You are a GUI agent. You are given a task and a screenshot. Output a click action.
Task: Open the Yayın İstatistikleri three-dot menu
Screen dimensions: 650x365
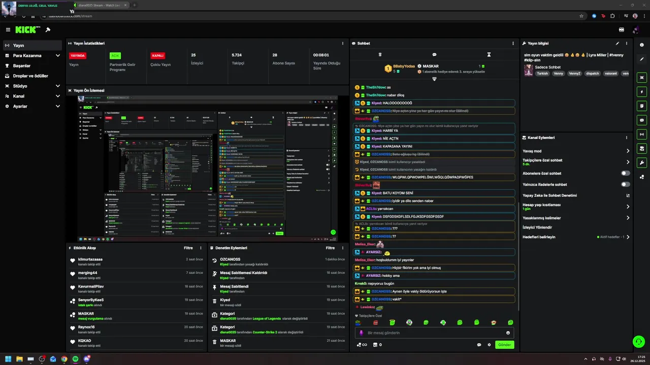[343, 44]
